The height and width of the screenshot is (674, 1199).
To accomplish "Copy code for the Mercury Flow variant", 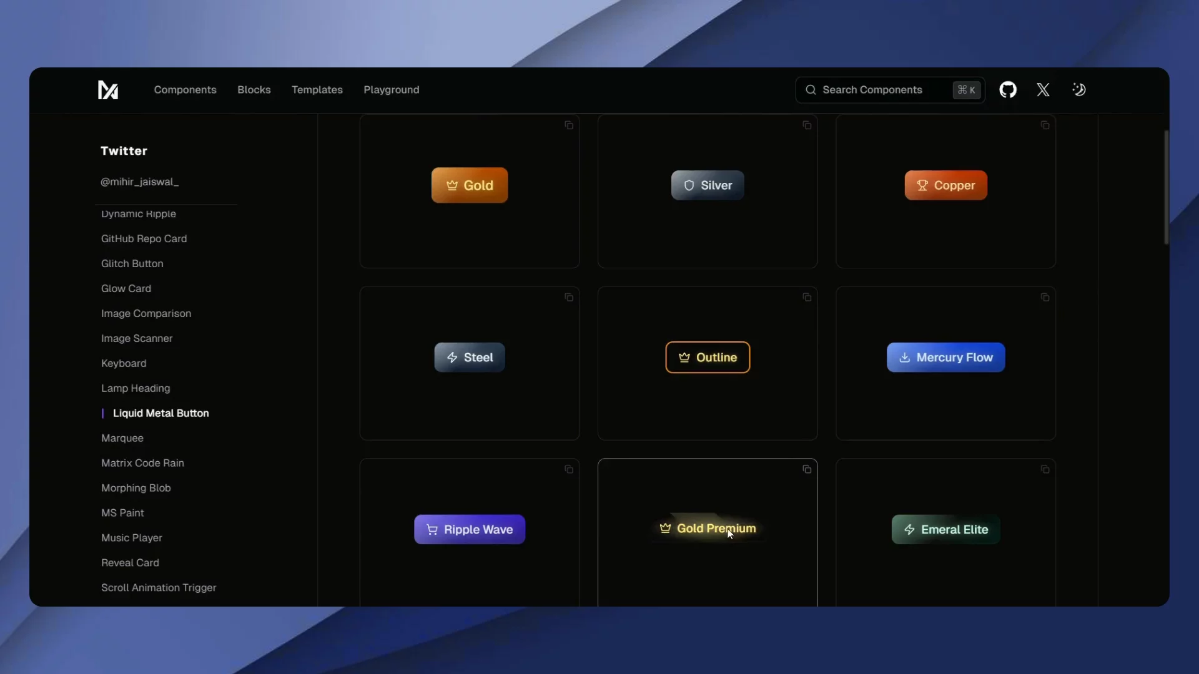I will tap(1044, 297).
